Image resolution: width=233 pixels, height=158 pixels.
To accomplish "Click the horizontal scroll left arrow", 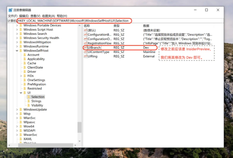I will 9,145.
